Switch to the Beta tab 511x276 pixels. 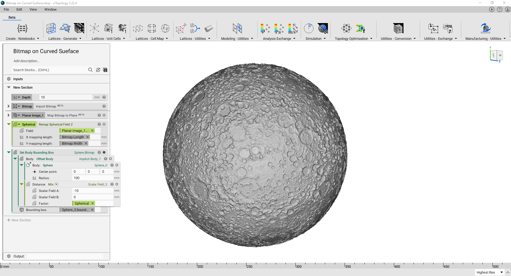(12, 17)
